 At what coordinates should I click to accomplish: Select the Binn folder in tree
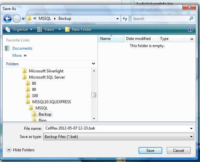[43, 120]
